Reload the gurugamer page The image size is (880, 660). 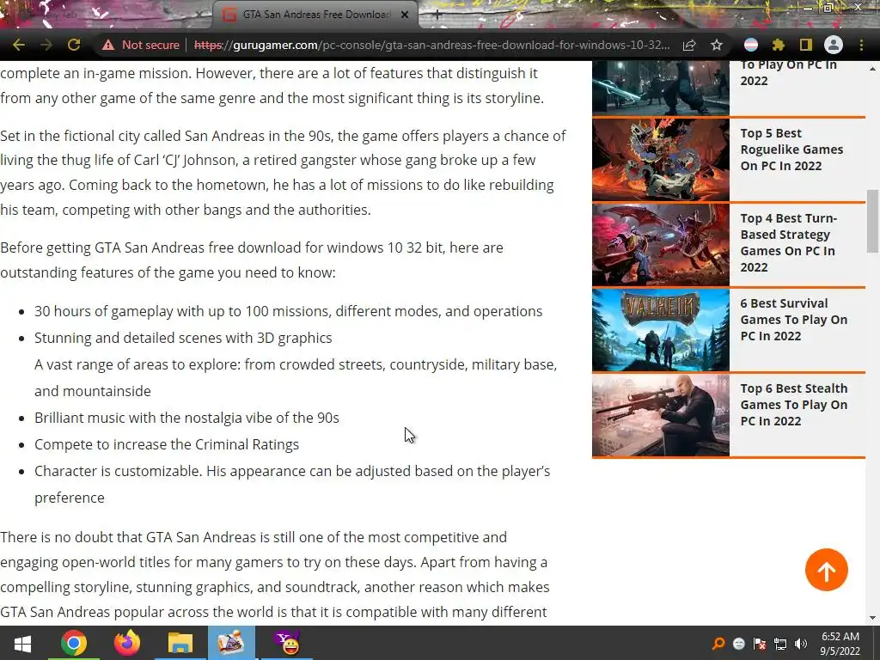coord(74,45)
